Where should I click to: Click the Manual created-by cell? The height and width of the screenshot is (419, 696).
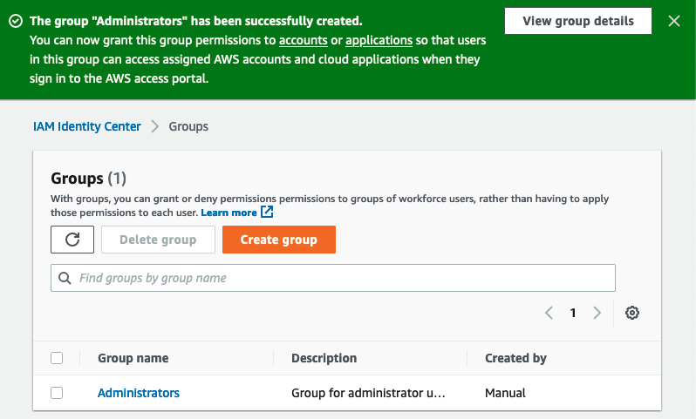(505, 393)
